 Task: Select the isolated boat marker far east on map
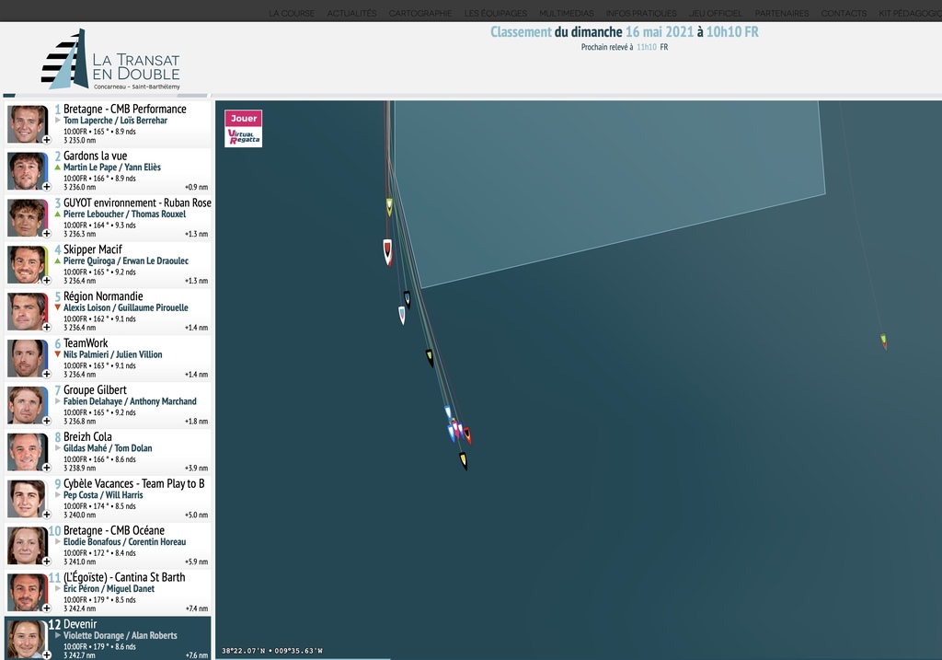884,342
